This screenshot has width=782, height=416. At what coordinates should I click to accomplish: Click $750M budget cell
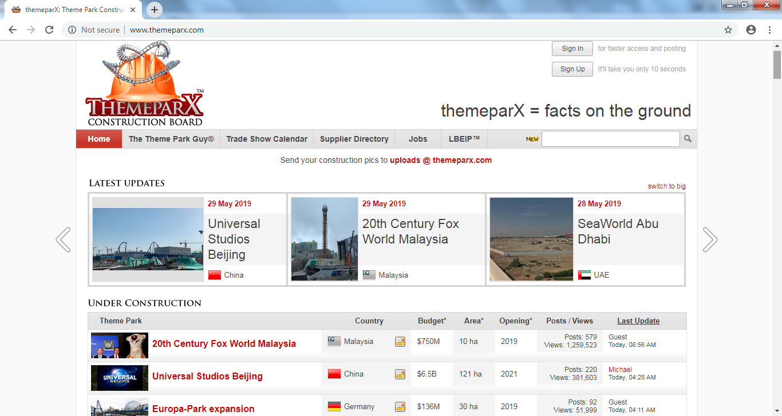pyautogui.click(x=429, y=341)
